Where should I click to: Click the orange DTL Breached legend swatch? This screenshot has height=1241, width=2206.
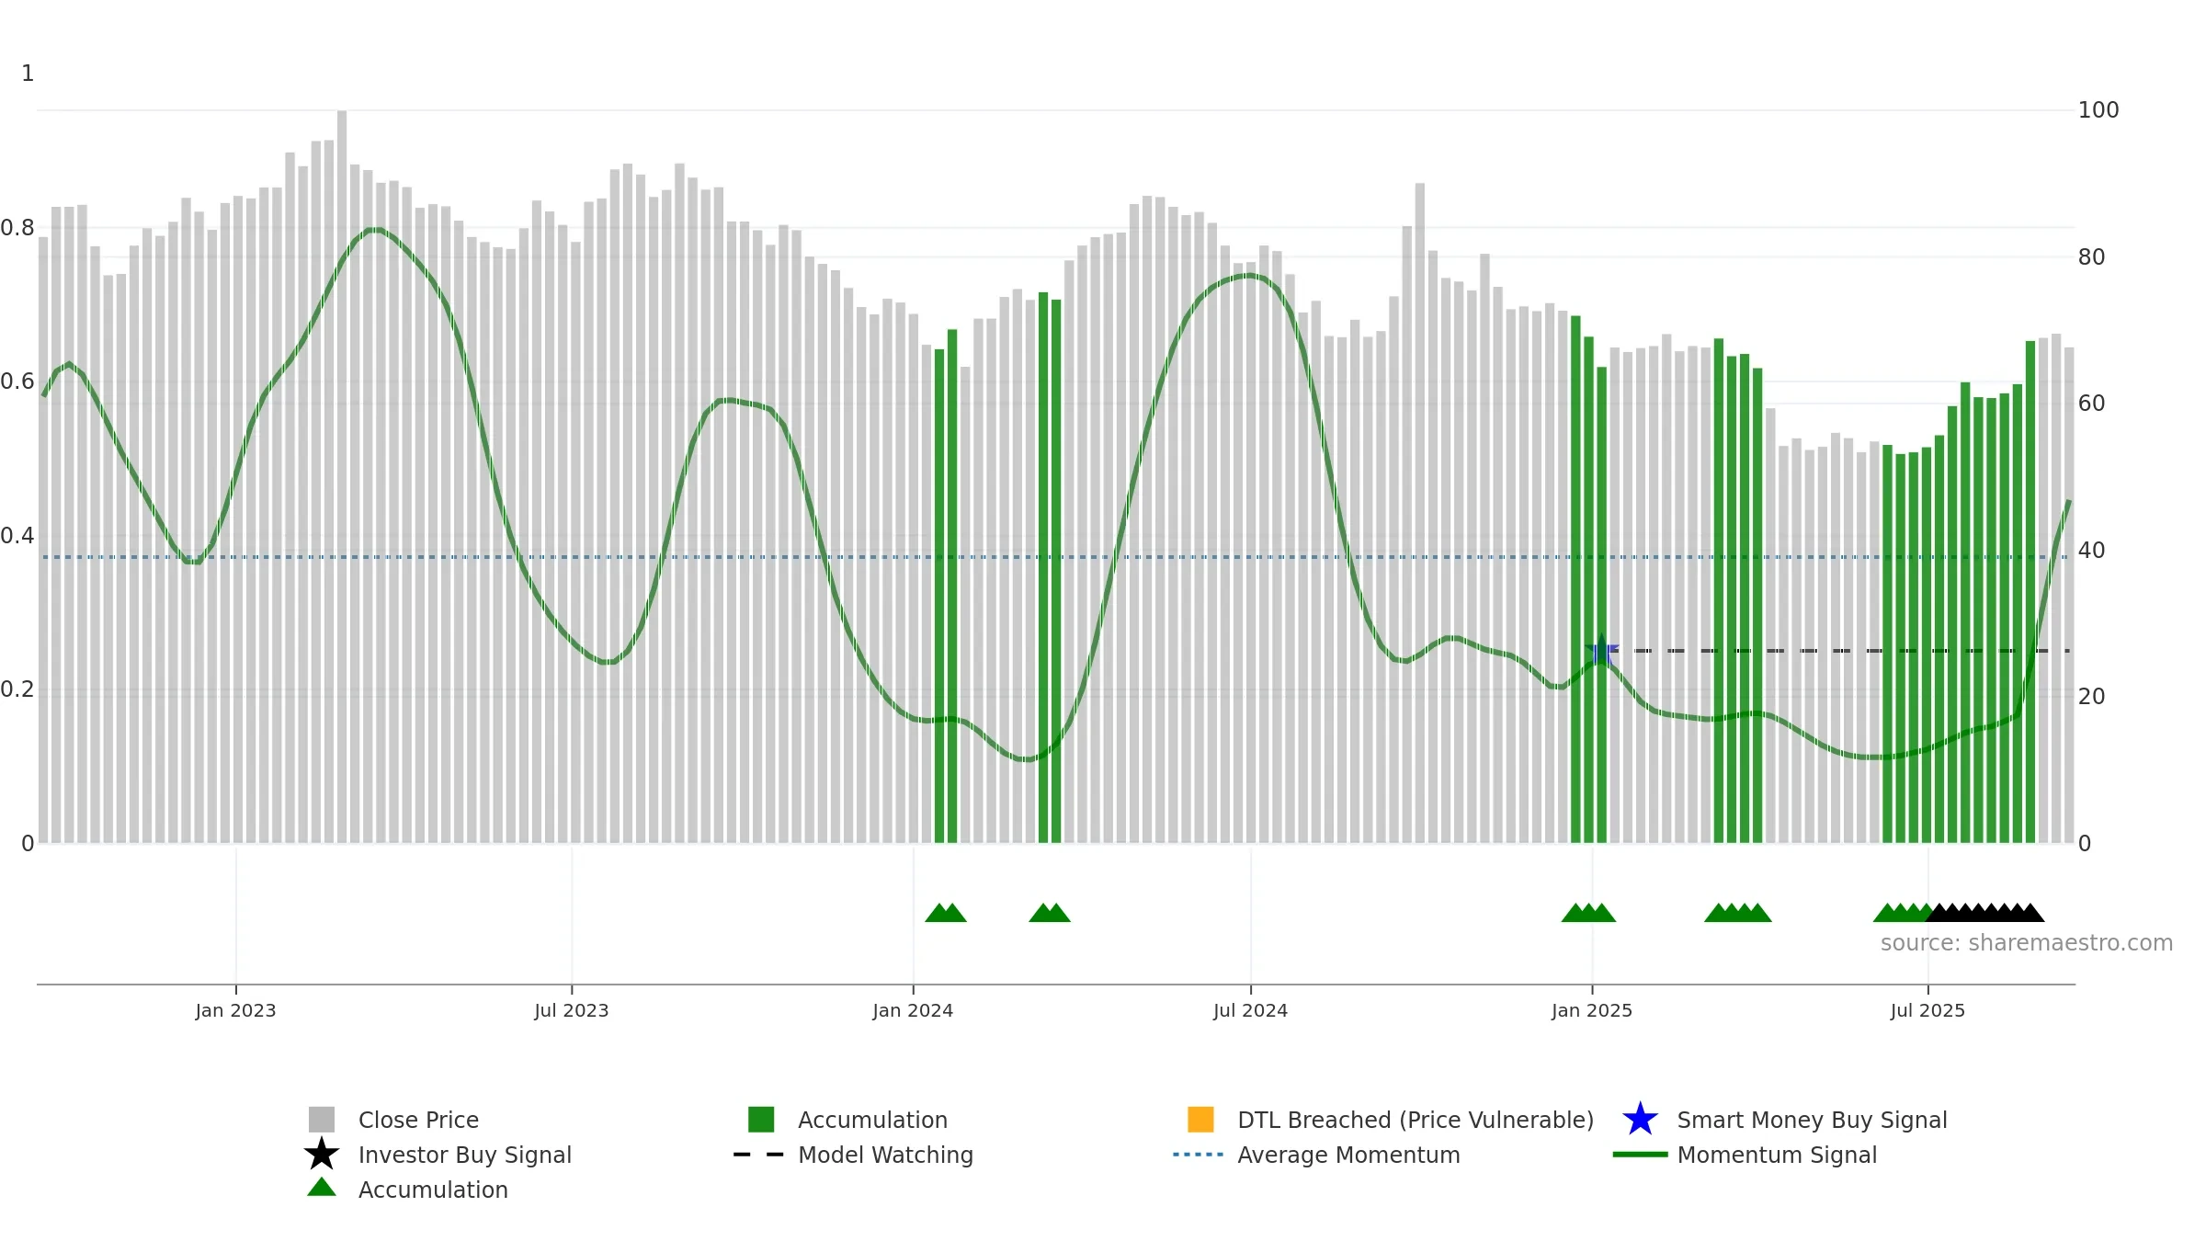coord(1200,1119)
